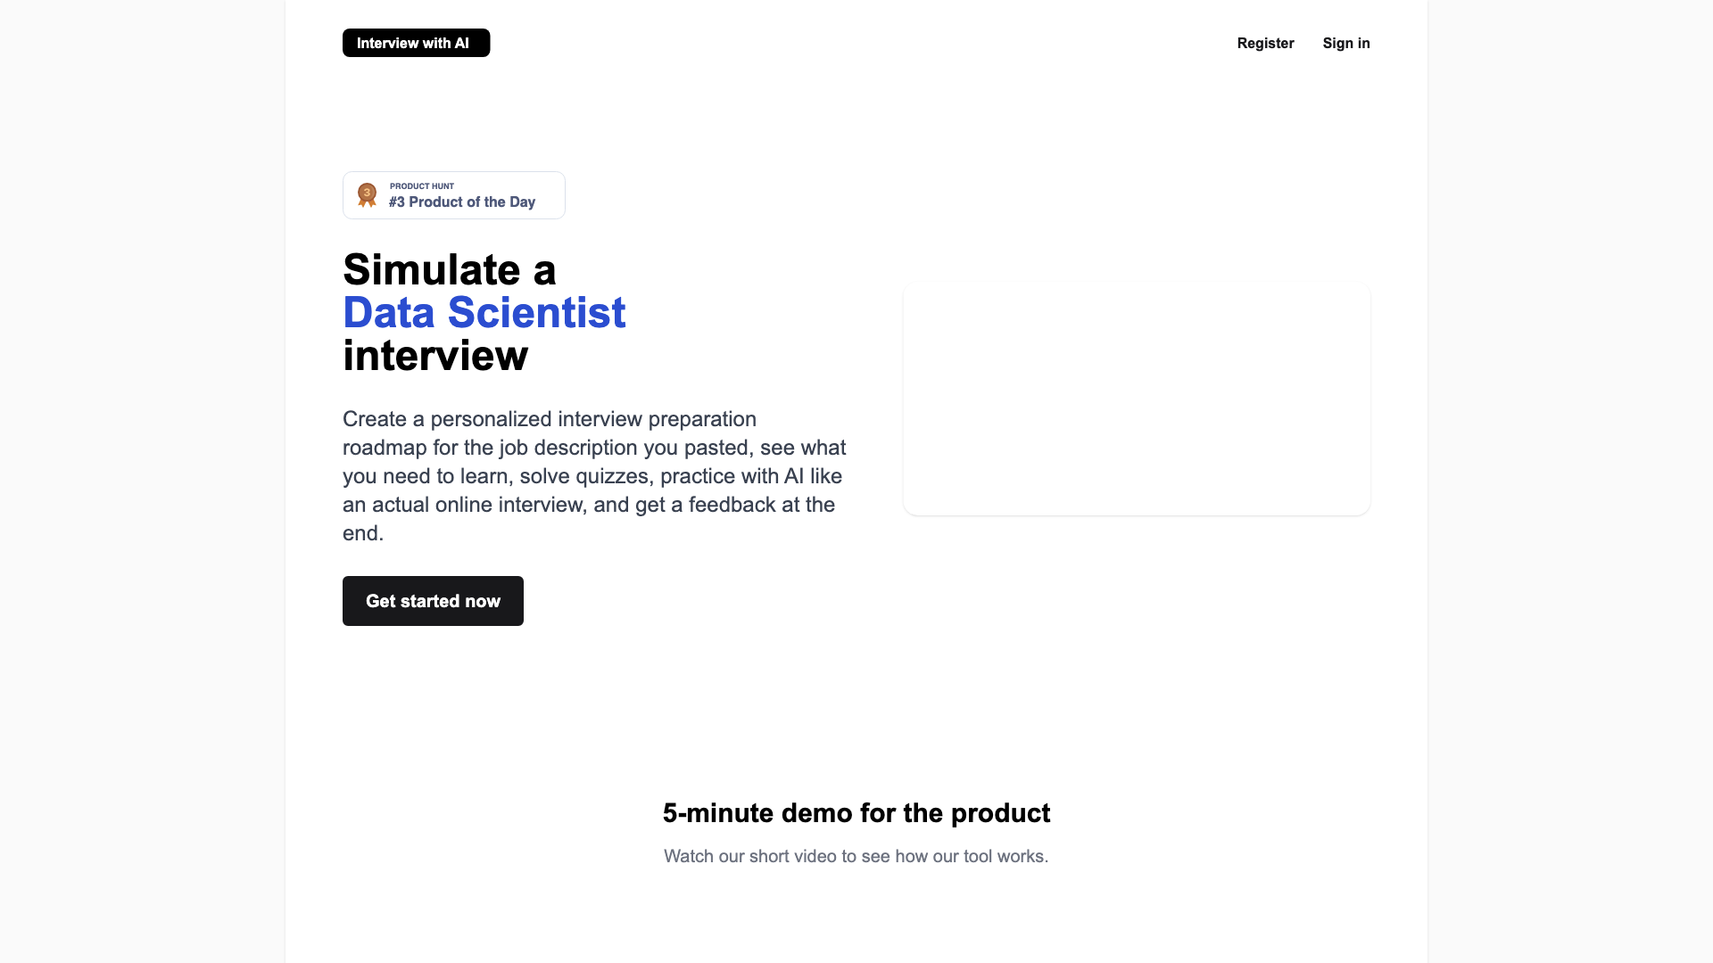Viewport: 1713px width, 963px height.
Task: Click the line mentioning actual online interview
Action: tap(588, 505)
